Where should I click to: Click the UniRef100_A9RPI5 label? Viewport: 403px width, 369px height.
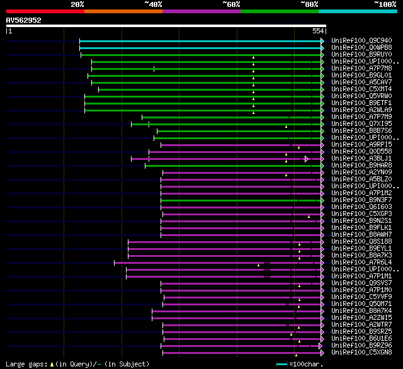point(361,145)
